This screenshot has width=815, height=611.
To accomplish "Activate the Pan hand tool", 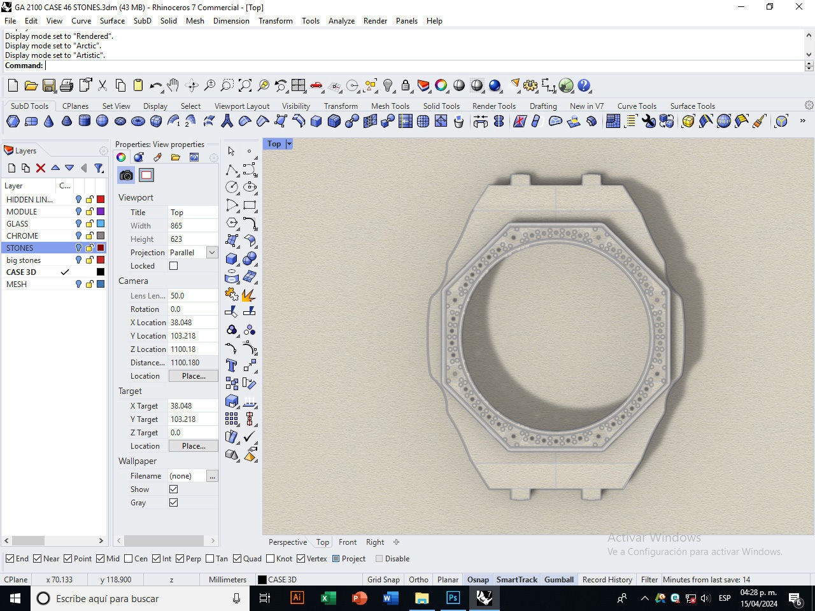I will click(x=173, y=85).
